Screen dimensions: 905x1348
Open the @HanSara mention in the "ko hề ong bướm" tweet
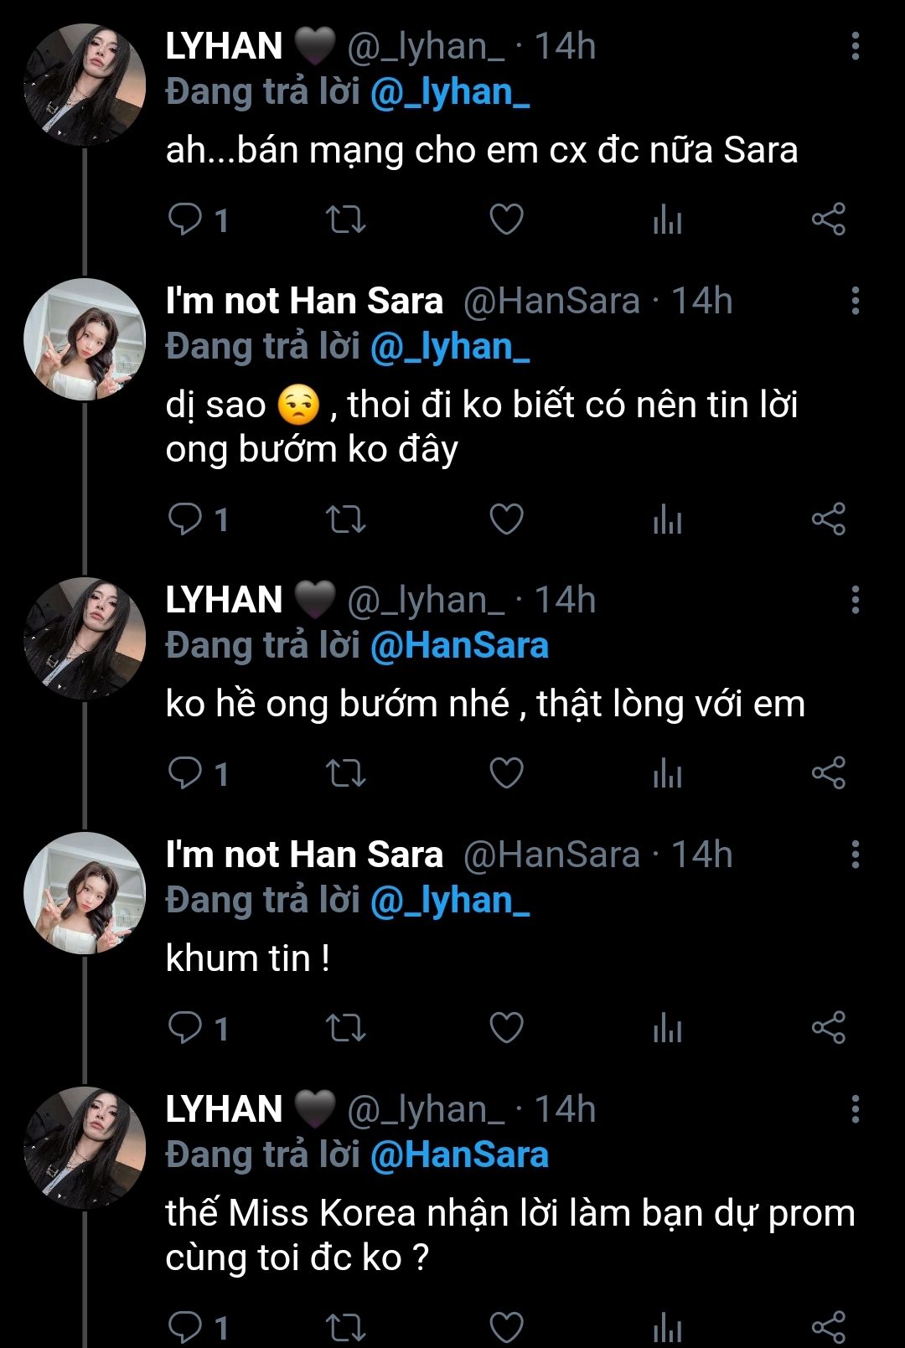459,646
